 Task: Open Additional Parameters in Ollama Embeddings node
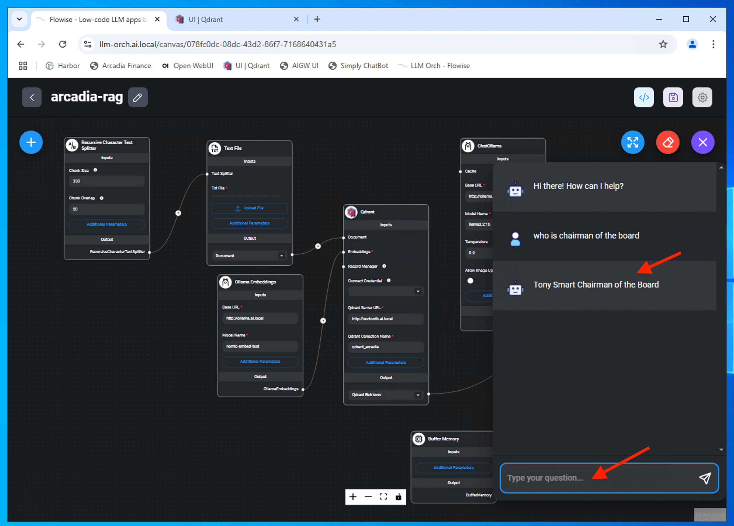[260, 361]
